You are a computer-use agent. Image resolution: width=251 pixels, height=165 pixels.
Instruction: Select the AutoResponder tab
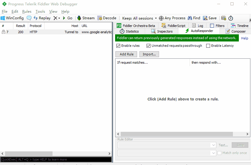(x=199, y=31)
